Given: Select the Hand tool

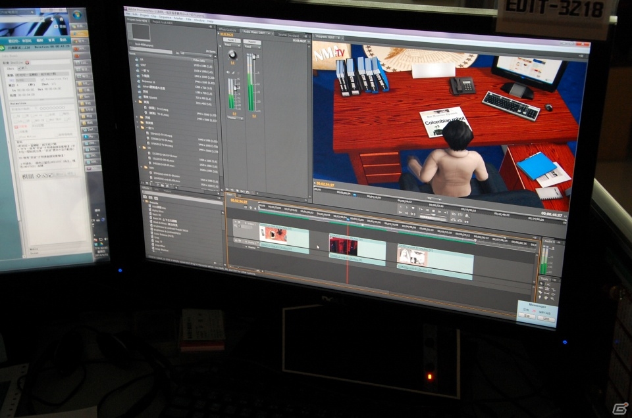Looking at the screenshot, I should tap(546, 298).
